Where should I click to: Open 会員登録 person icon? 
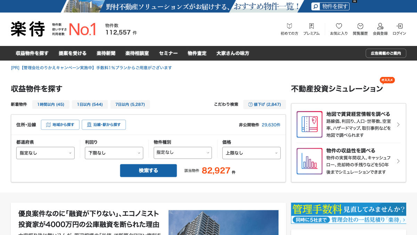pyautogui.click(x=380, y=26)
